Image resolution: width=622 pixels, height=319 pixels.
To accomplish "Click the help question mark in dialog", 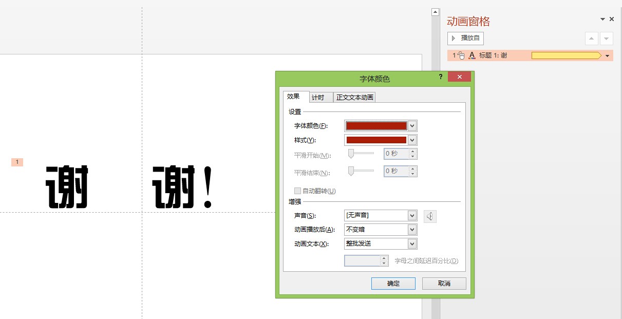I will tap(441, 77).
